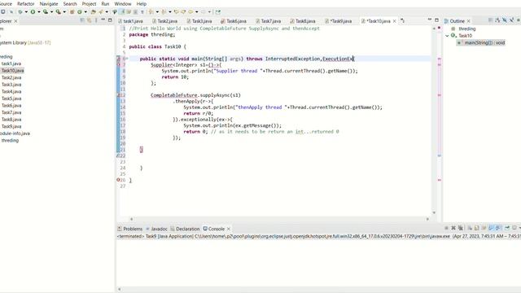This screenshot has height=293, width=521.
Task: Toggle Hide Fields in Outline view
Action: [505, 20]
